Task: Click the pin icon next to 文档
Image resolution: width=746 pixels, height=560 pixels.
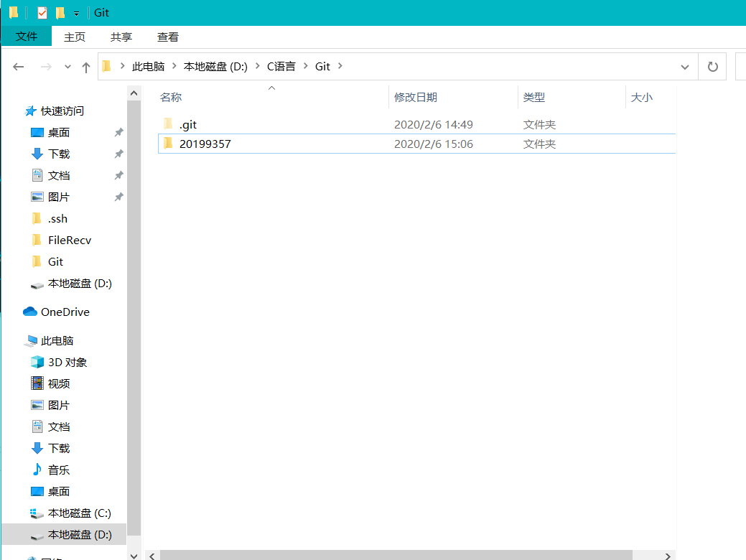Action: 119,176
